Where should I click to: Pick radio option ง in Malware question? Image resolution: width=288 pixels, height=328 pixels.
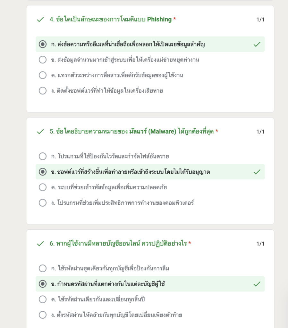[x=43, y=203]
